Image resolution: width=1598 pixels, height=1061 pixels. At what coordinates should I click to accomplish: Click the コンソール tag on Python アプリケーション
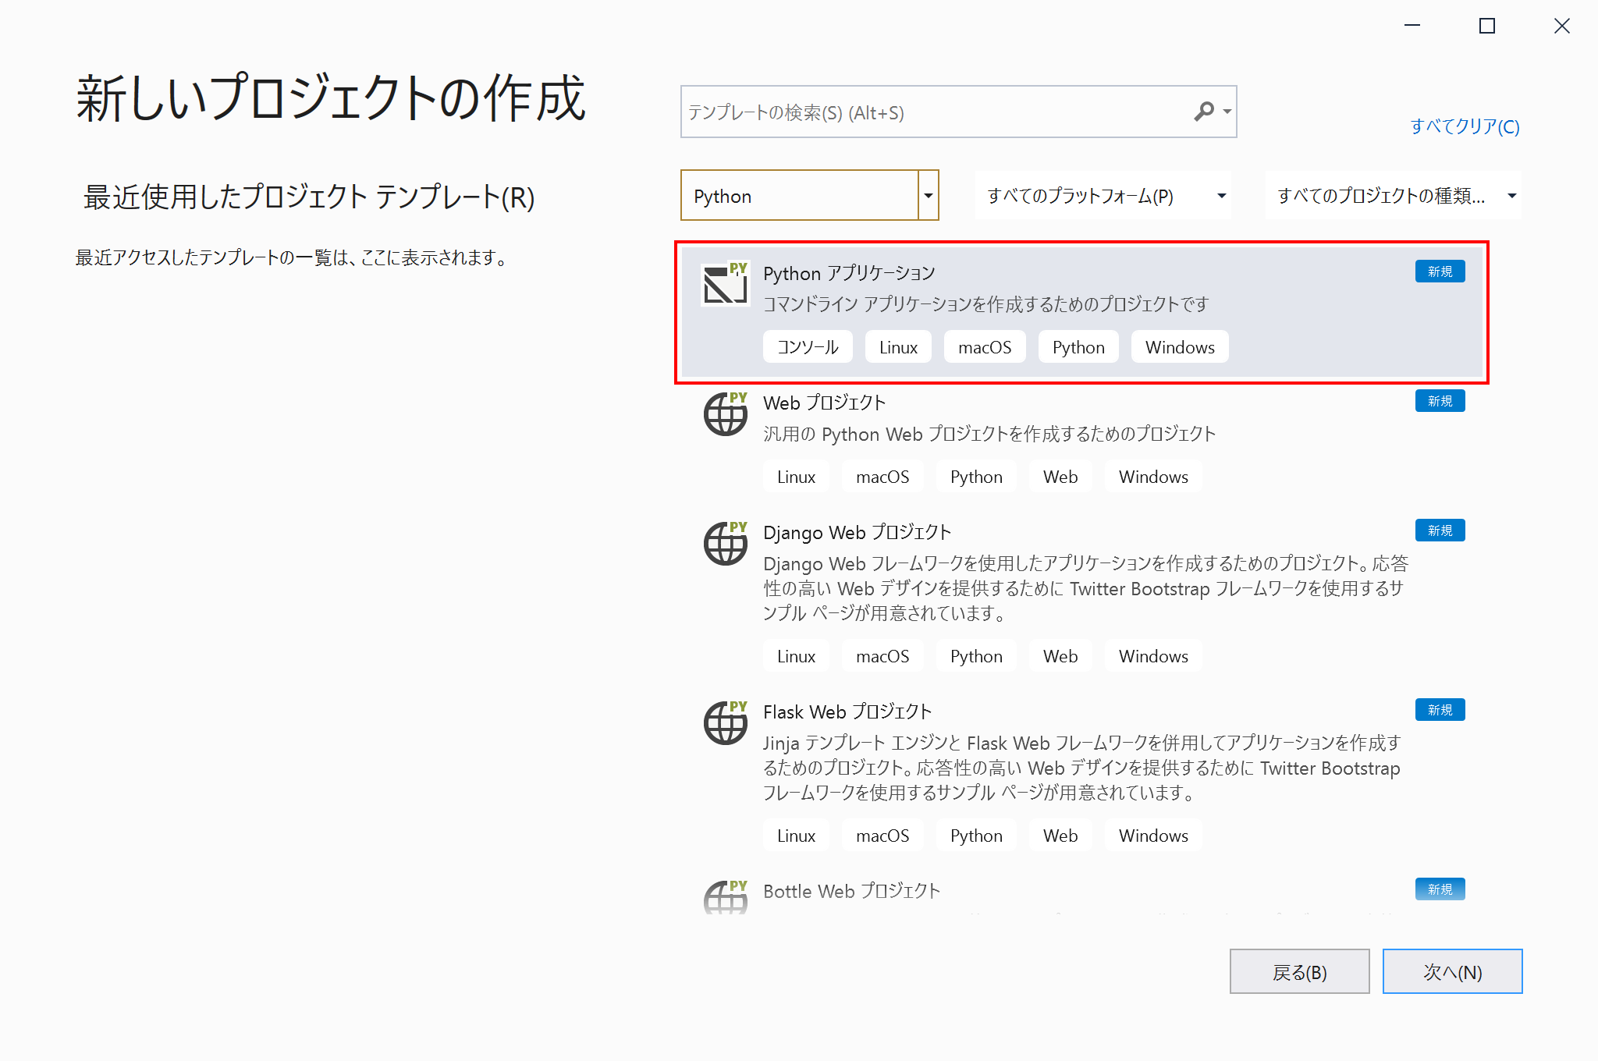808,347
